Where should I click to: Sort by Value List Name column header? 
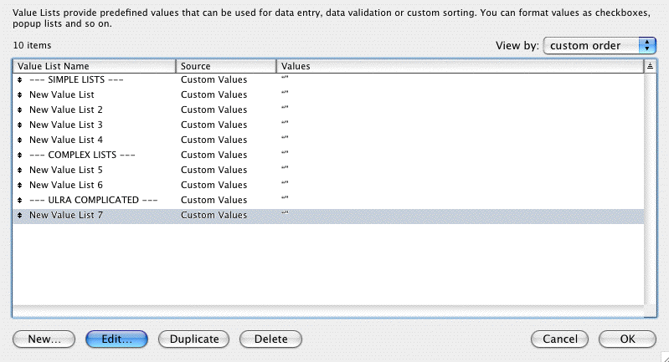[x=95, y=66]
